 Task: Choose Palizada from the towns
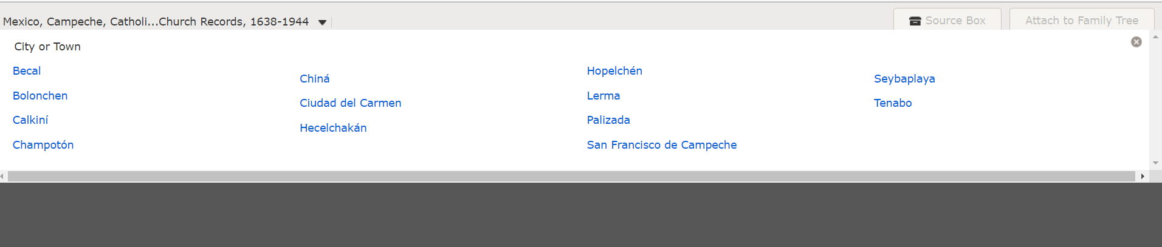(608, 120)
